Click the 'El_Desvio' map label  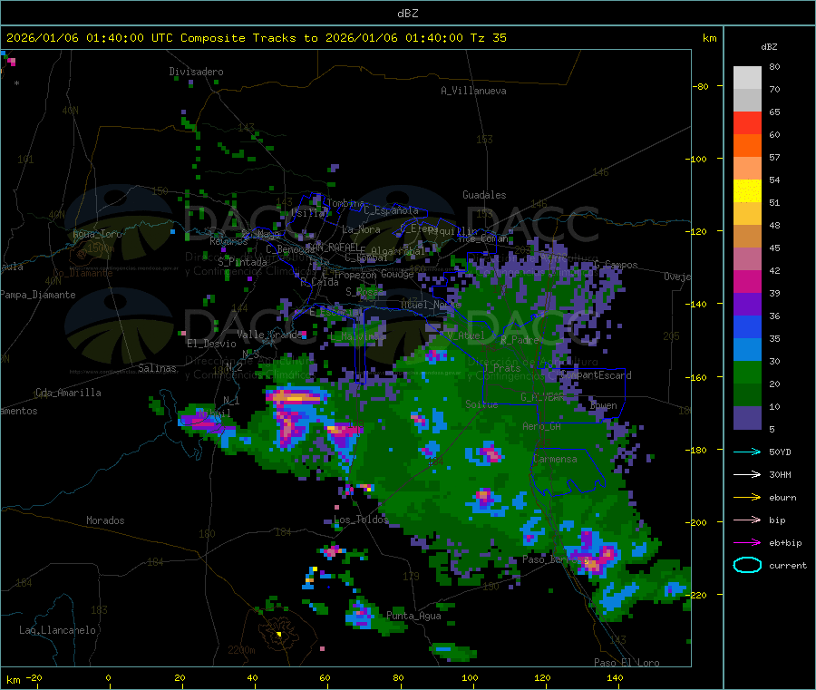coord(211,344)
